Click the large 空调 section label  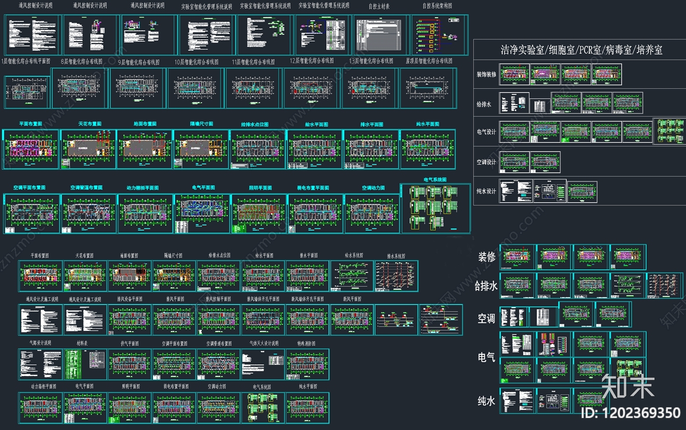tap(486, 319)
